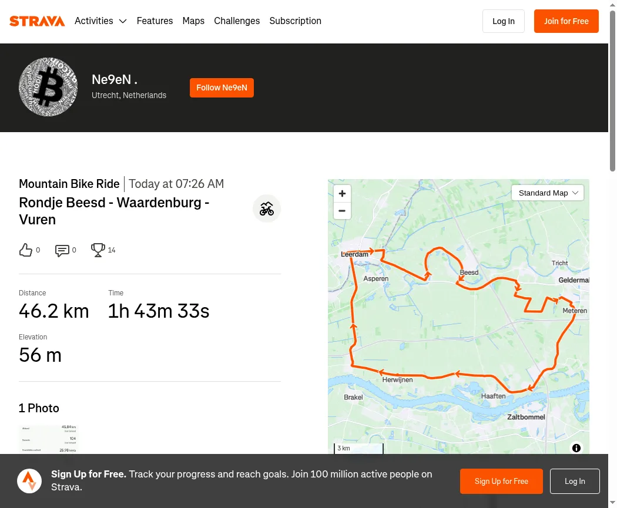This screenshot has height=508, width=617.
Task: Click Sign Up for Free in banner
Action: coord(501,481)
